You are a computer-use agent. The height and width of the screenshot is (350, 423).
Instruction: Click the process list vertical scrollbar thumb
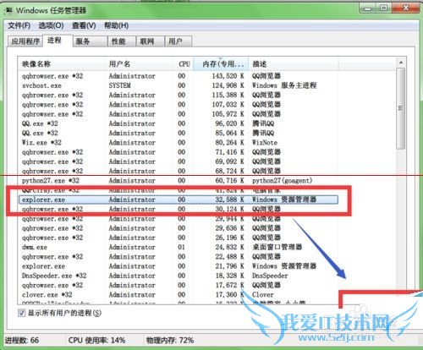click(x=401, y=108)
